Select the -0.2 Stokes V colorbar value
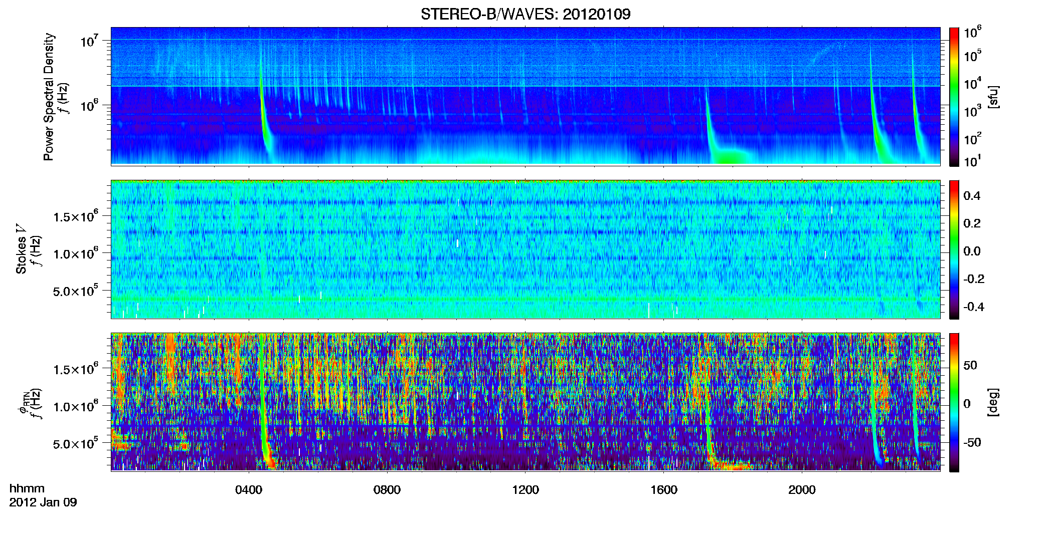The height and width of the screenshot is (541, 1051). point(974,279)
